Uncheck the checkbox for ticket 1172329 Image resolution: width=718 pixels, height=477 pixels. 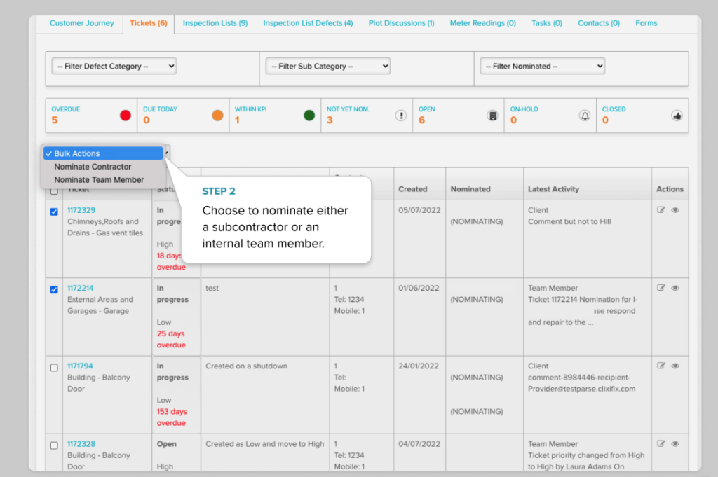[54, 212]
